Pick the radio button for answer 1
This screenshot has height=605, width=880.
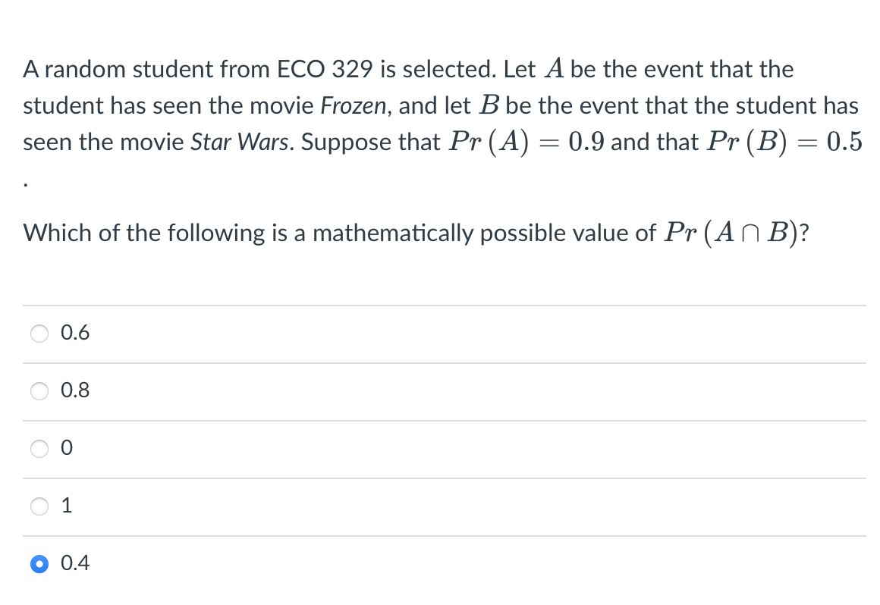pyautogui.click(x=39, y=506)
